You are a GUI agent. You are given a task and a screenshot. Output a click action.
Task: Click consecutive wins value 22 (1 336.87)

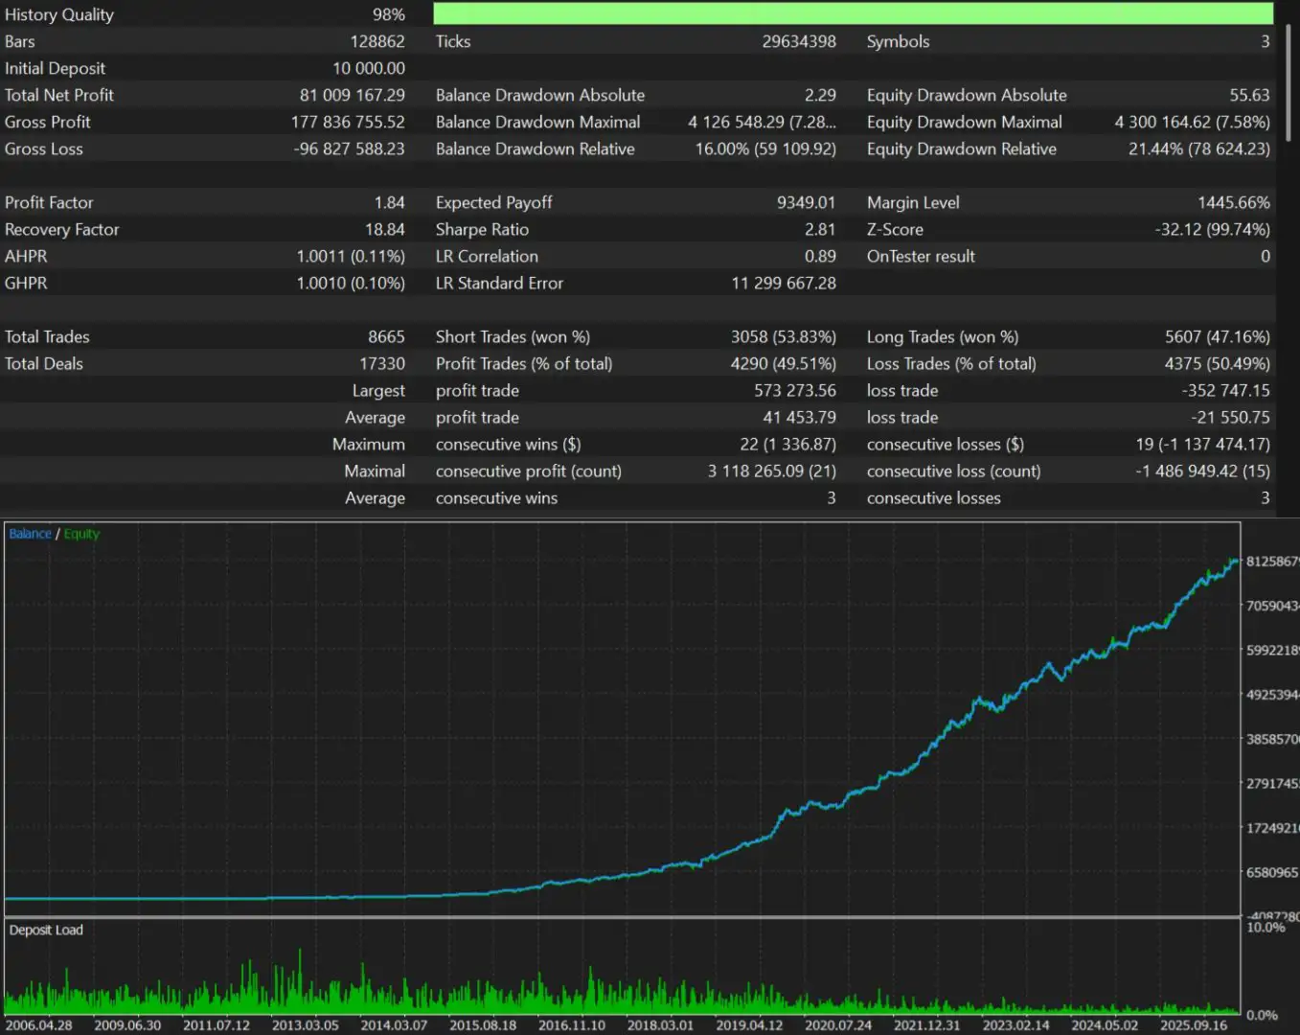click(788, 444)
